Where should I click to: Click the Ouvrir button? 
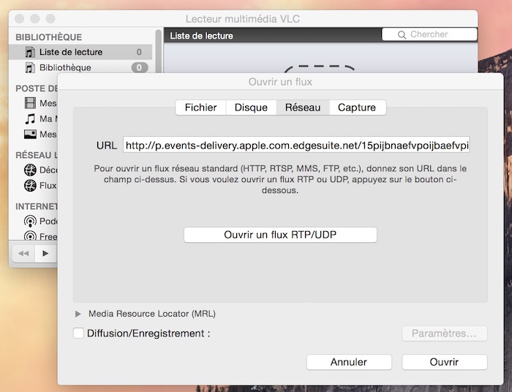445,362
